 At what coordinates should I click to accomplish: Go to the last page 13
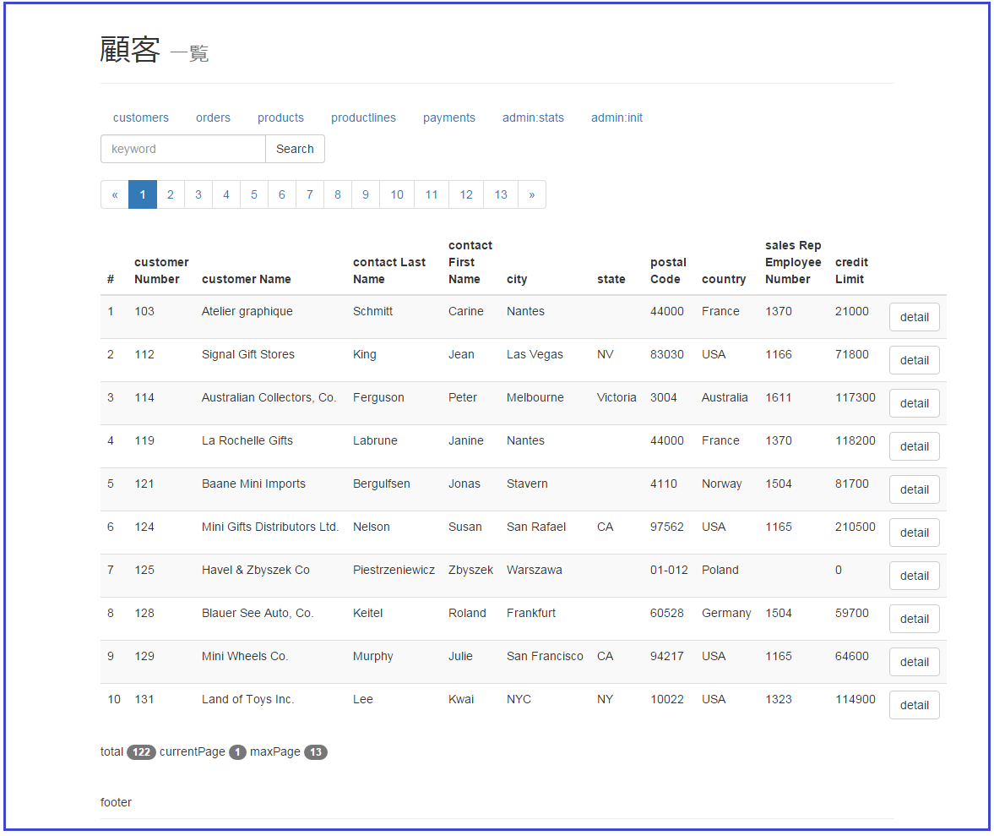pos(500,194)
